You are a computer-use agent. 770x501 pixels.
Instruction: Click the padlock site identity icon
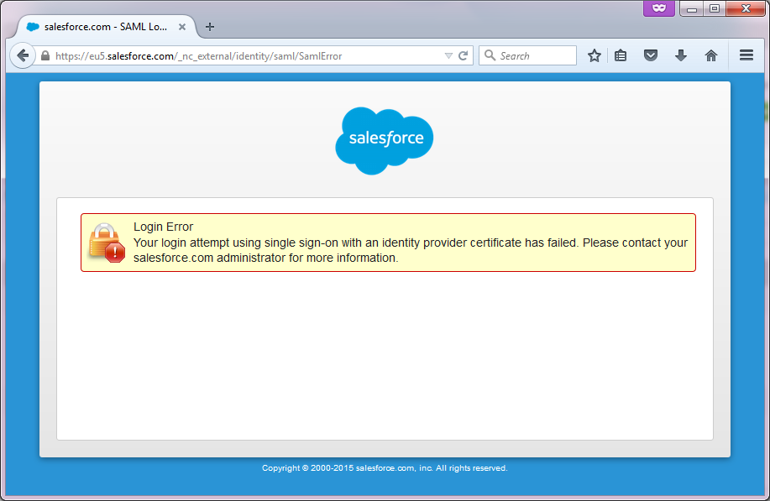pos(45,56)
